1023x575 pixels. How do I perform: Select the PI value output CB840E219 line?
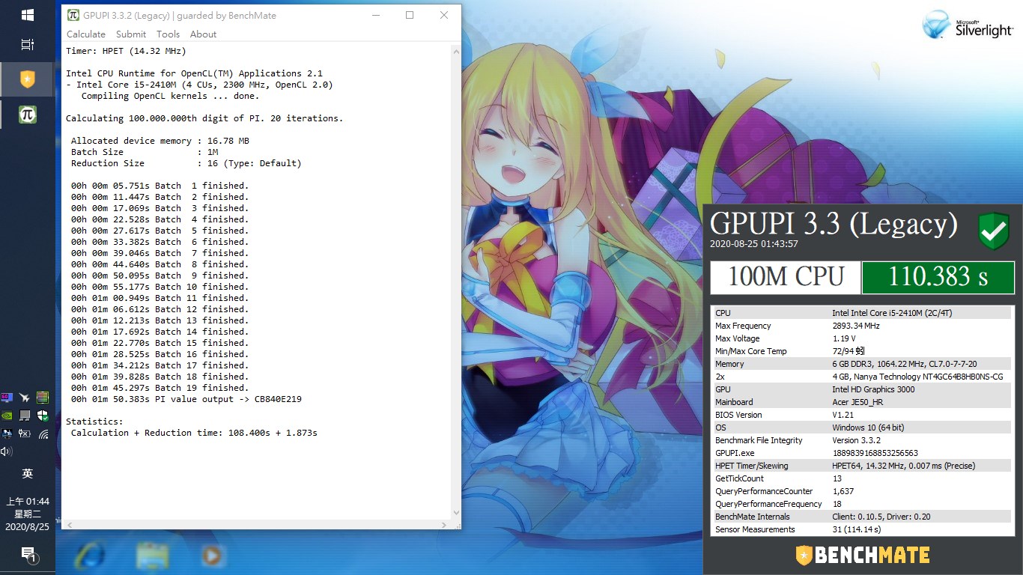click(186, 399)
